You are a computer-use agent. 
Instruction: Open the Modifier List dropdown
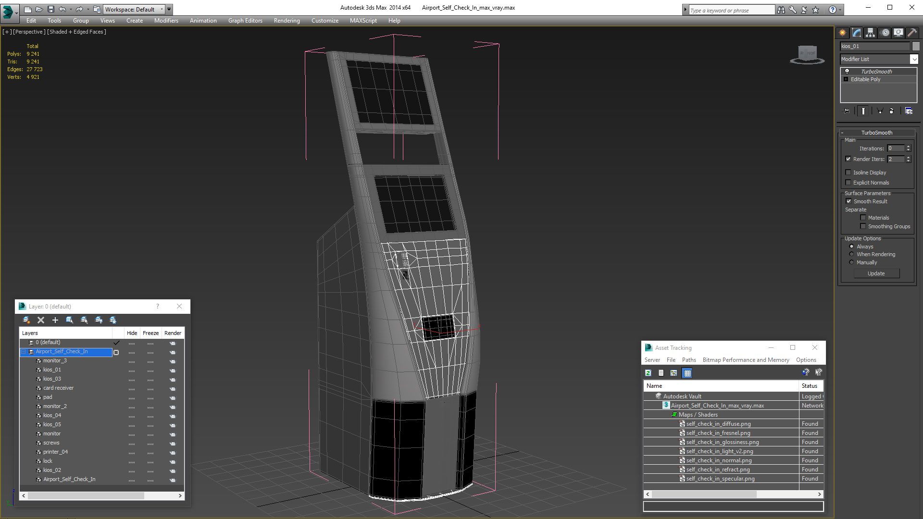click(879, 59)
